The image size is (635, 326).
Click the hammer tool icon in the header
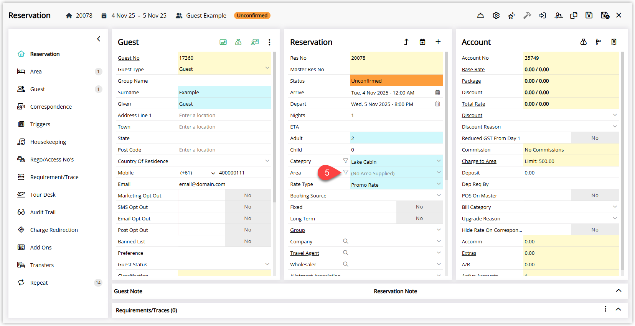(527, 15)
